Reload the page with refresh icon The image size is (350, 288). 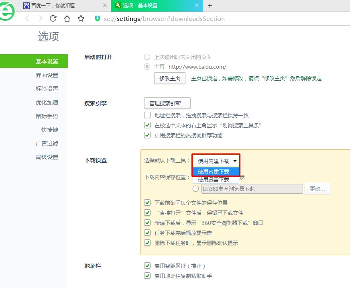point(53,18)
